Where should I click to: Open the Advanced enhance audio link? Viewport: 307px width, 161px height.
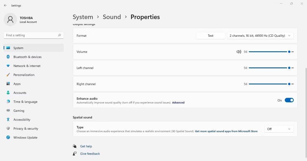[x=178, y=102]
